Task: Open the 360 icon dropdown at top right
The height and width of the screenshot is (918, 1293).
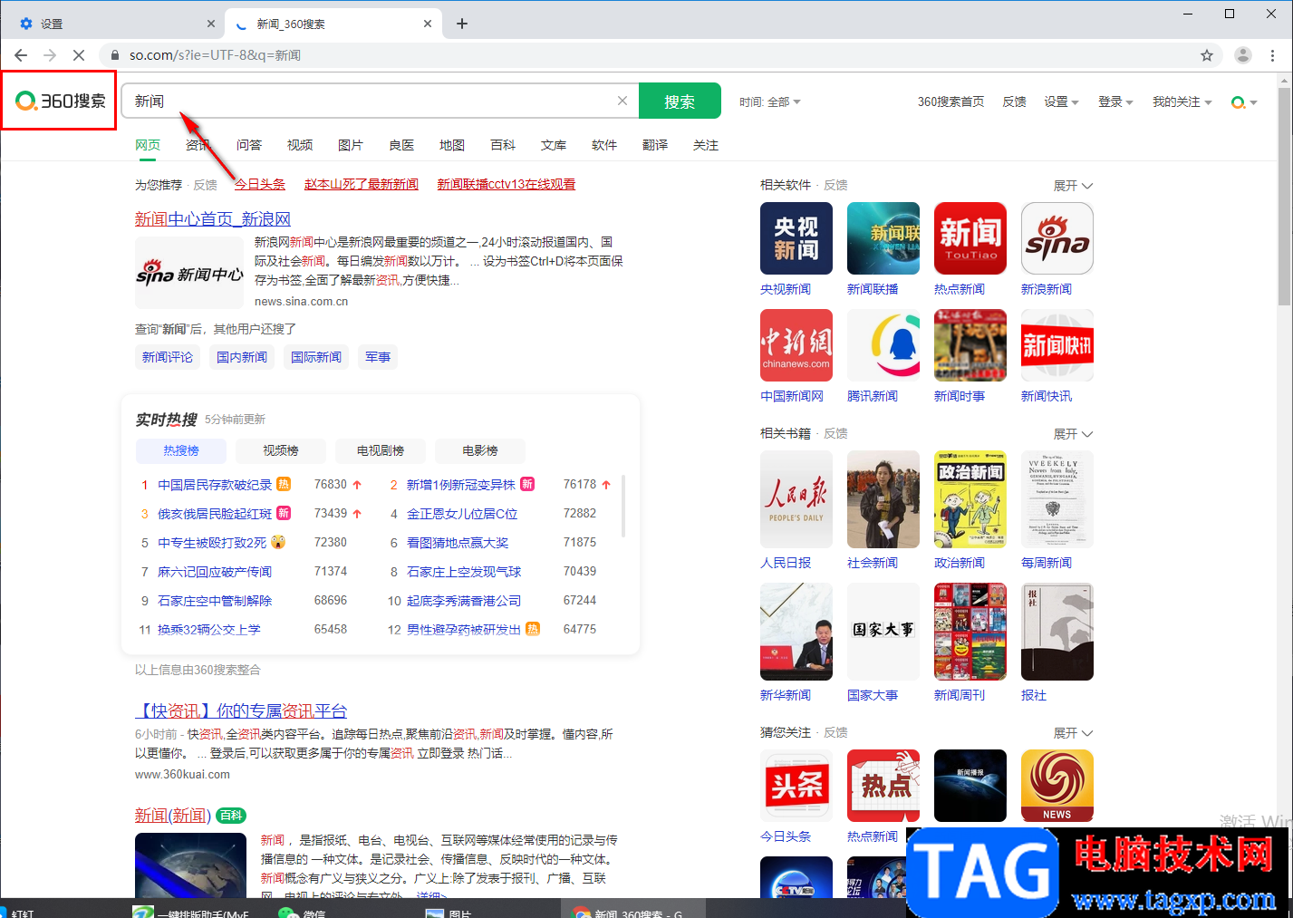Action: coord(1244,102)
